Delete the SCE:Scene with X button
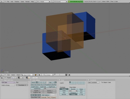 point(67,2)
